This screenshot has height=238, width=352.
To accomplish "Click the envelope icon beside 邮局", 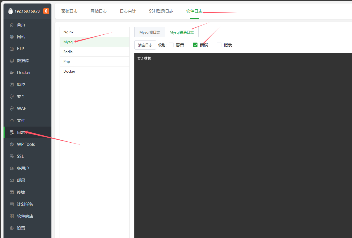I will click(12, 180).
